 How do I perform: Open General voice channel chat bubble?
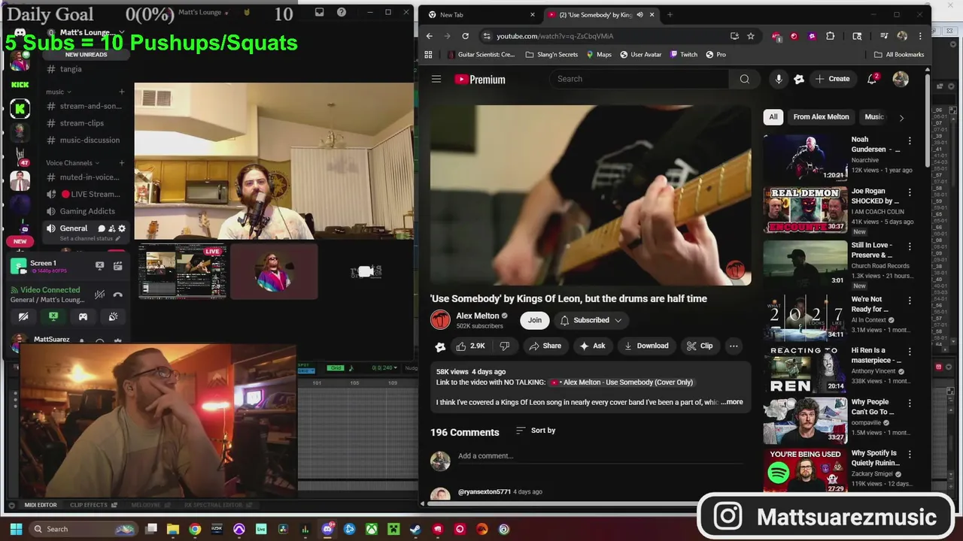pyautogui.click(x=102, y=228)
